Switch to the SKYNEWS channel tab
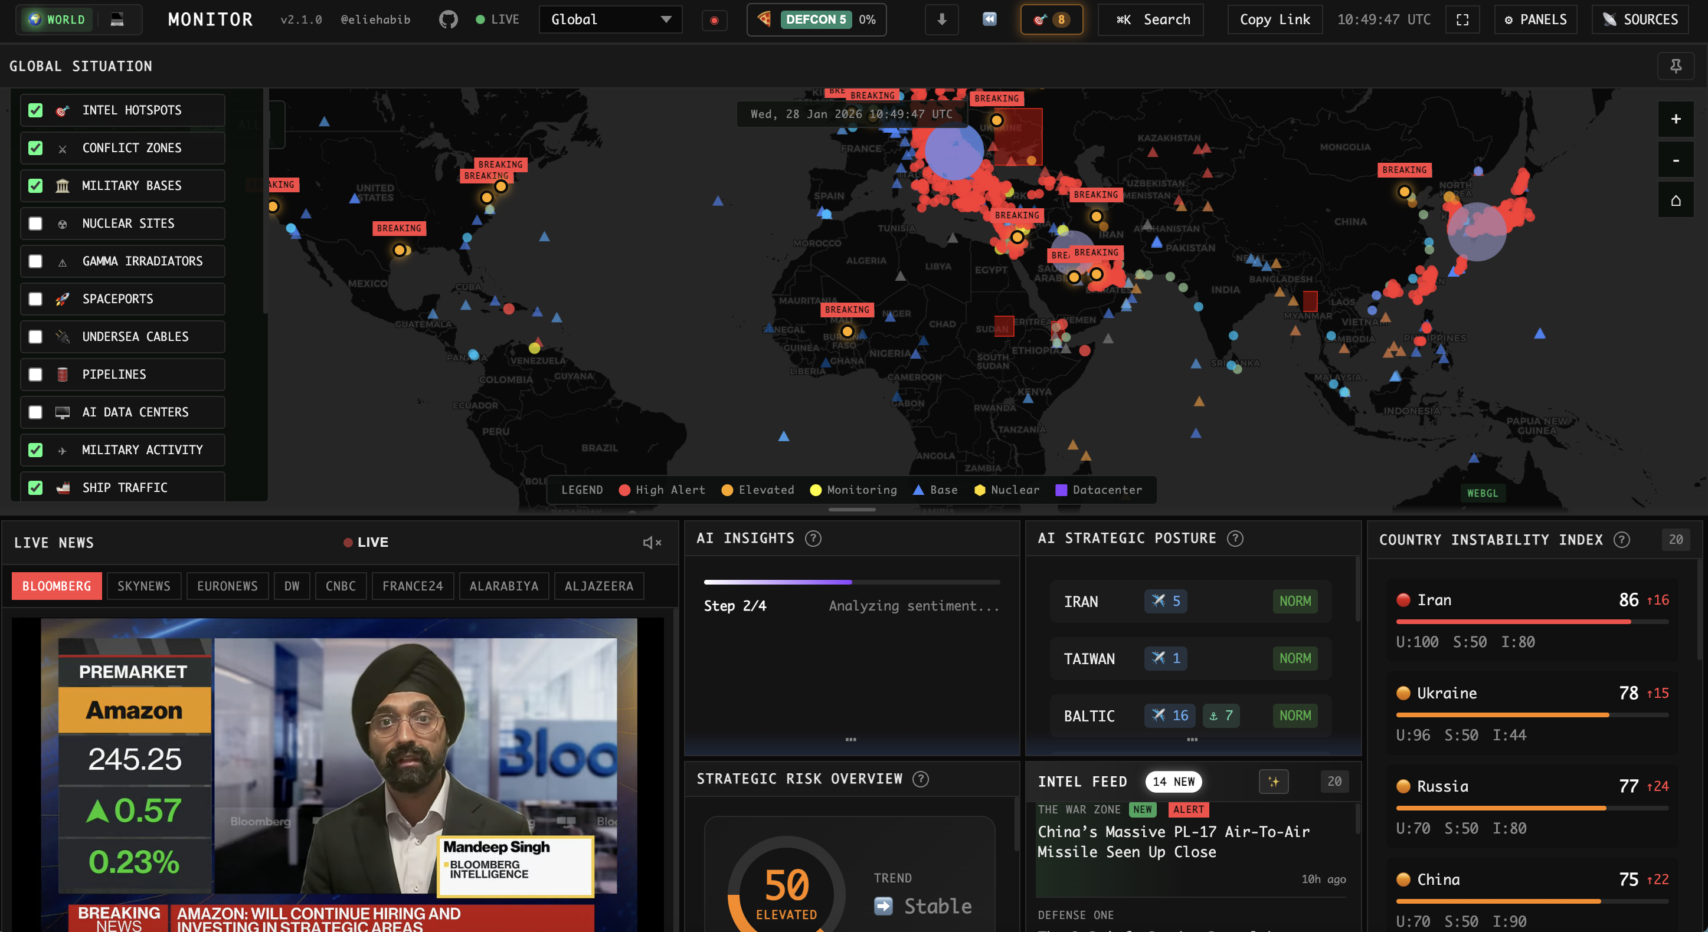Image resolution: width=1708 pixels, height=932 pixels. (x=144, y=586)
